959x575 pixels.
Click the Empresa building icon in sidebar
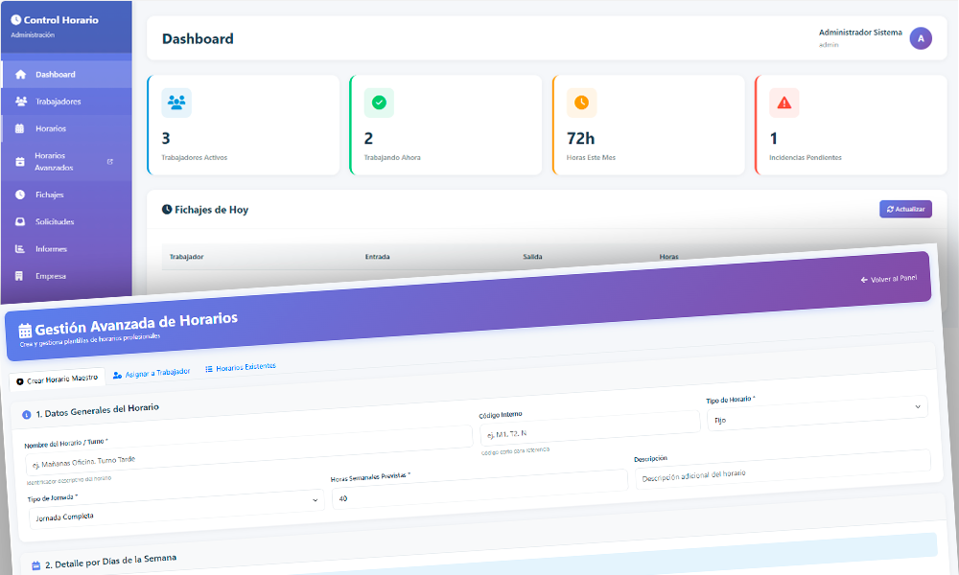[x=19, y=275]
